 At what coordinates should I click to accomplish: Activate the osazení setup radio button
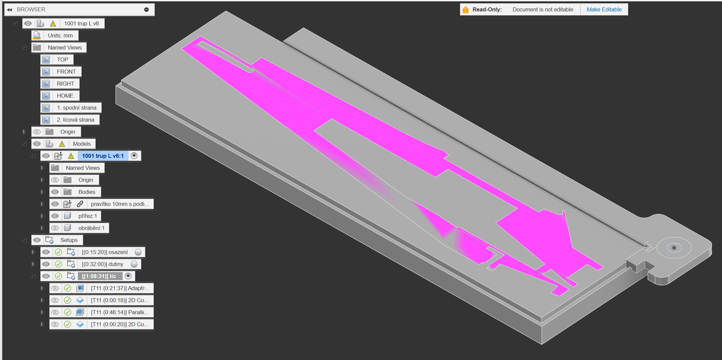(x=138, y=252)
